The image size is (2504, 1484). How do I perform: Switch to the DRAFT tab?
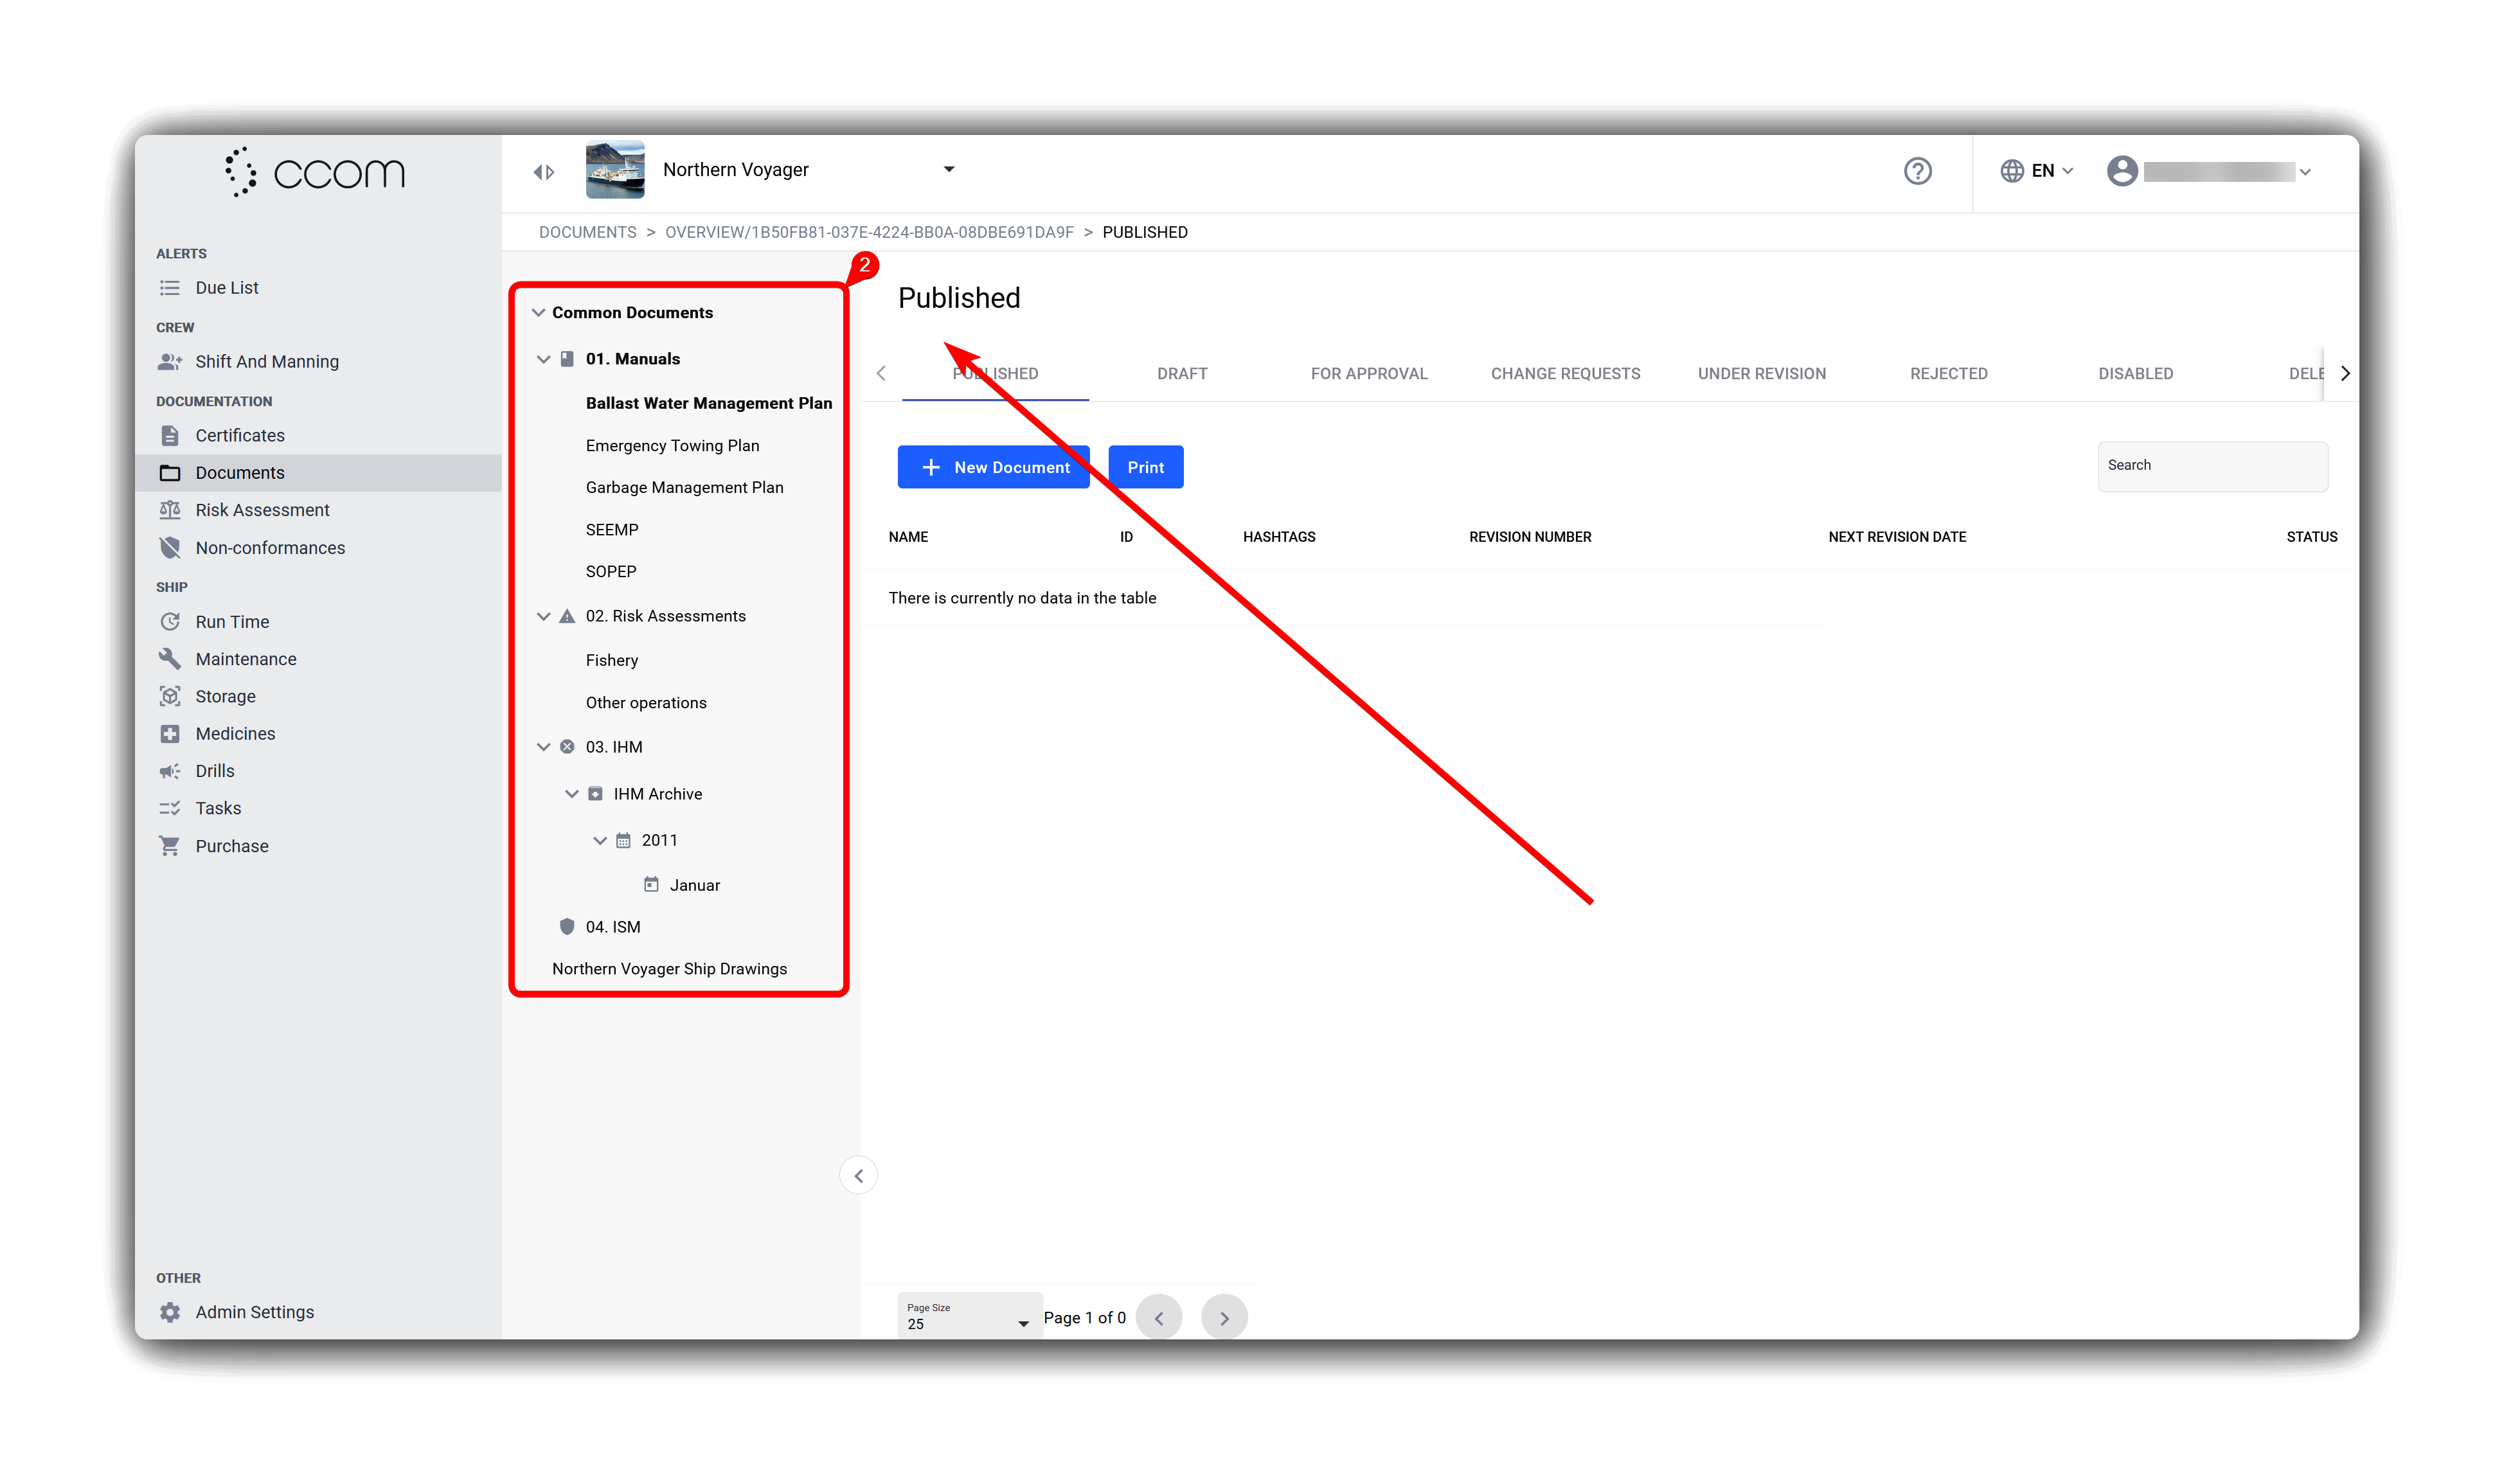click(1181, 373)
